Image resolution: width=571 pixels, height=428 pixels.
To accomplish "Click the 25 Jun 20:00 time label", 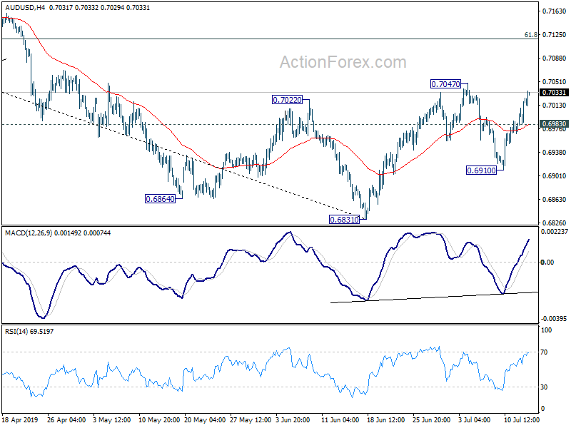I will (x=432, y=419).
